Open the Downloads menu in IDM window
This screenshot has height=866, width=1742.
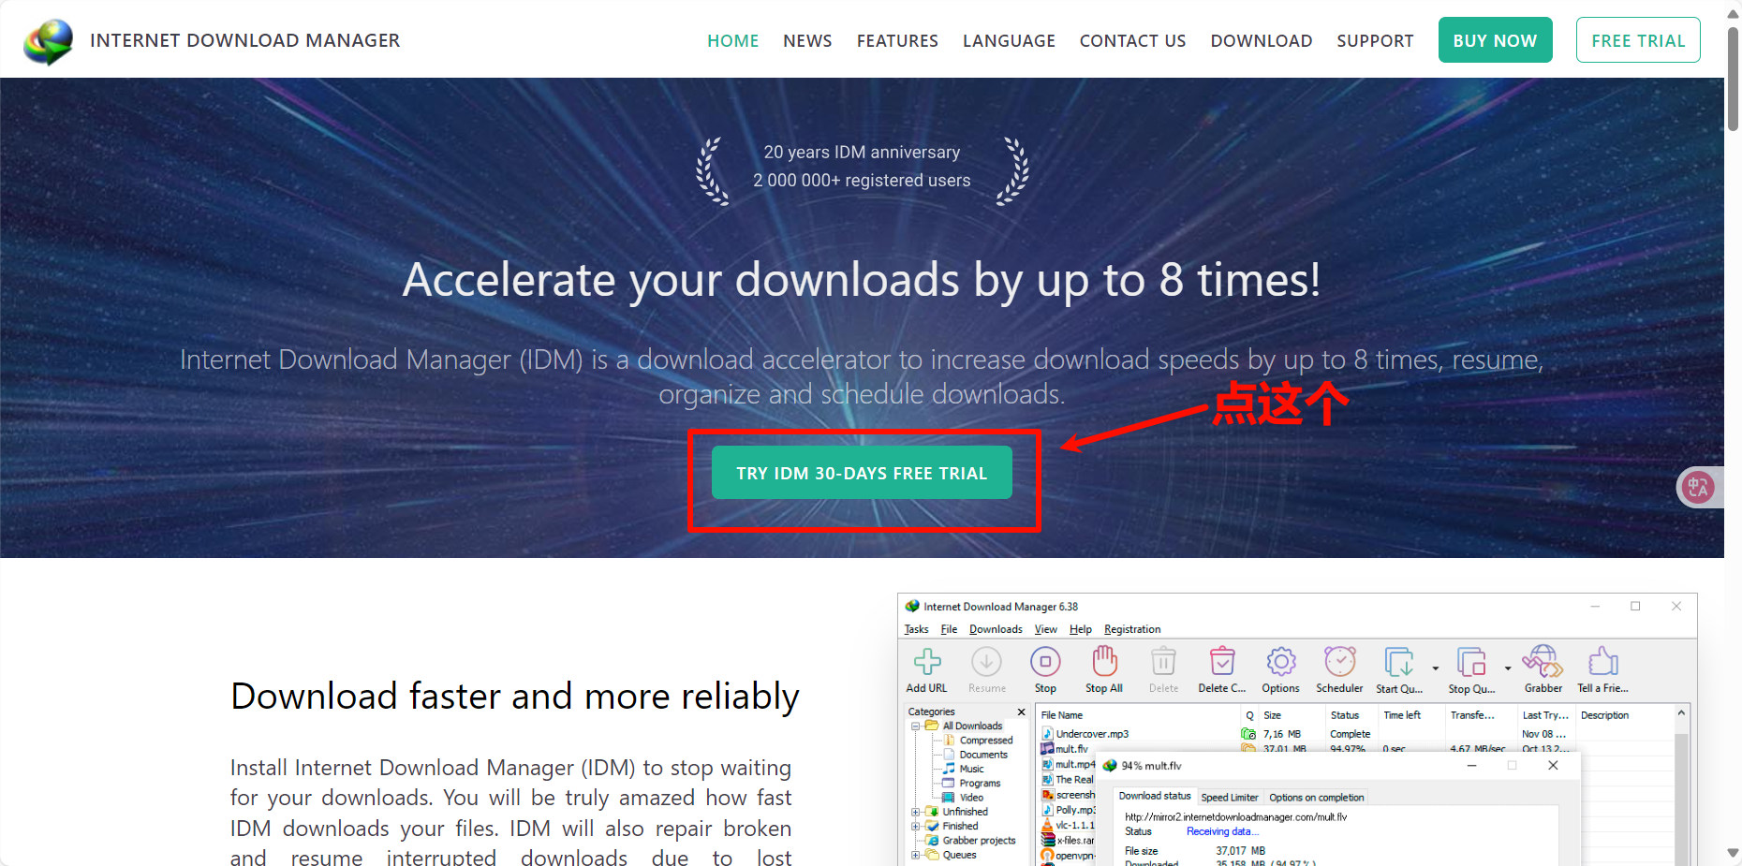996,629
